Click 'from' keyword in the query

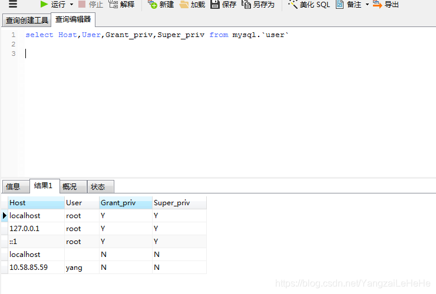point(219,35)
